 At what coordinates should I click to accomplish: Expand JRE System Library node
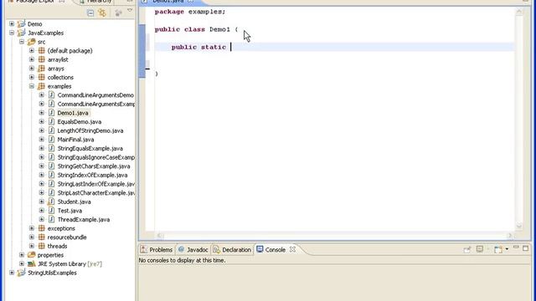click(x=22, y=264)
